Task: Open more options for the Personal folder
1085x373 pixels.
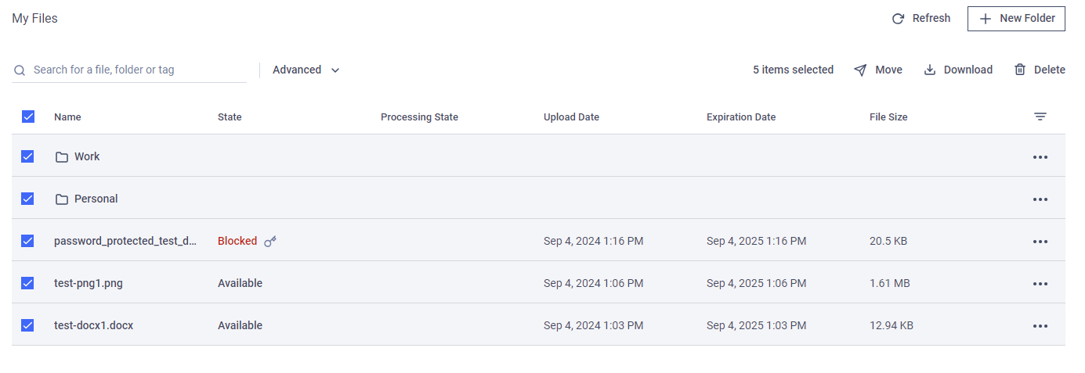Action: 1040,199
